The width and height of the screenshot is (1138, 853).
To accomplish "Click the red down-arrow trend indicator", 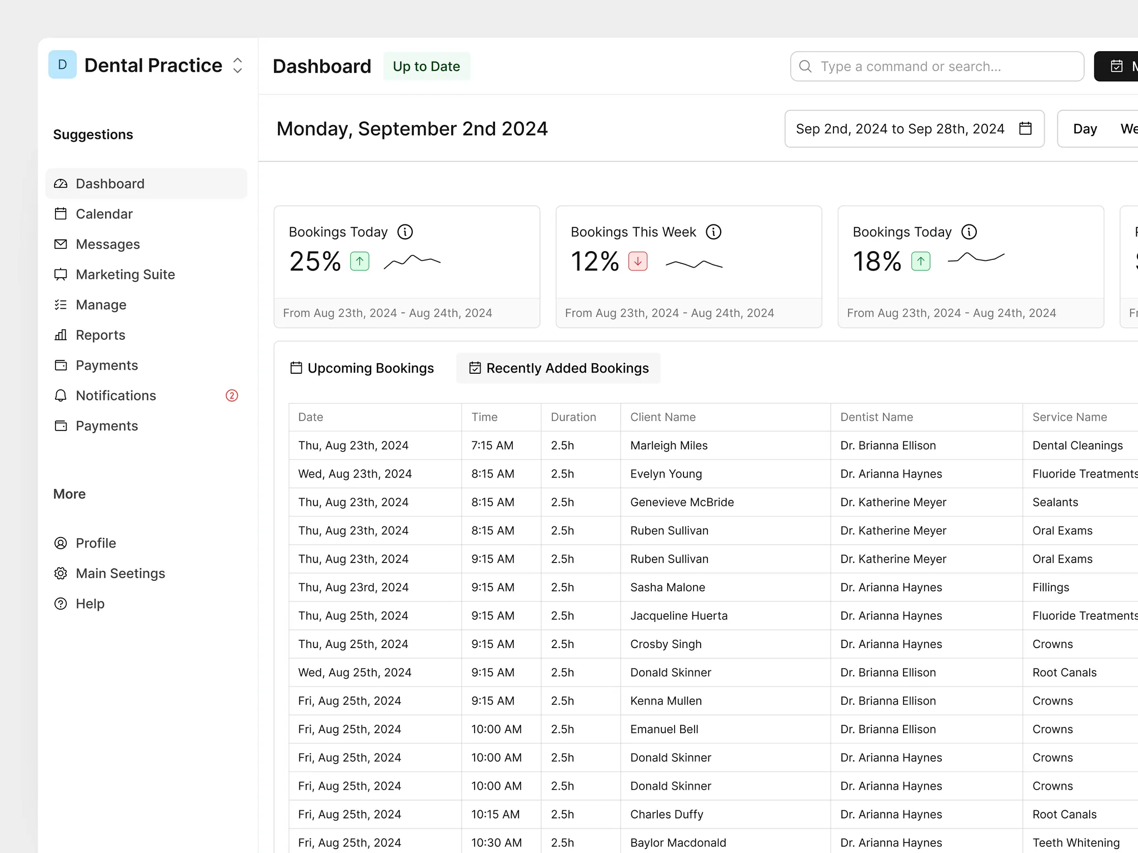I will coord(638,261).
